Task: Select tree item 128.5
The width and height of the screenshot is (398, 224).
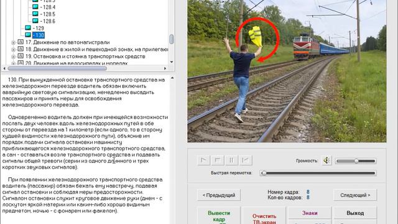Action: coord(48,14)
